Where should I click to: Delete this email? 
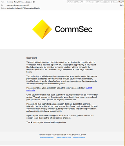[x=114, y=2]
